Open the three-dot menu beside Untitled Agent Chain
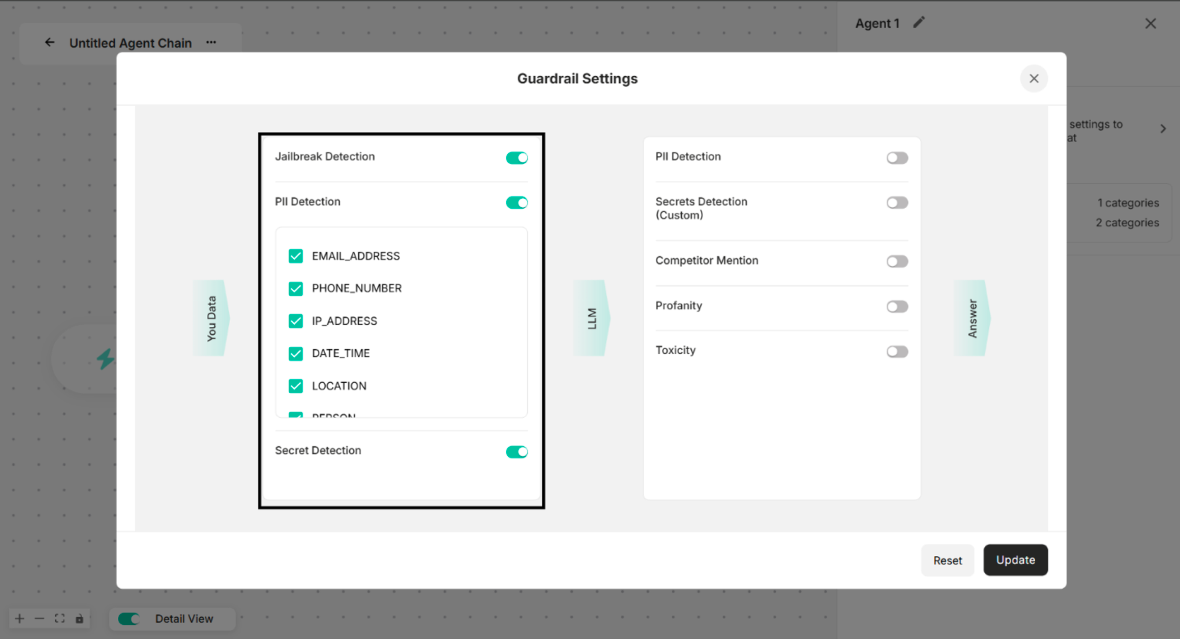 (211, 43)
